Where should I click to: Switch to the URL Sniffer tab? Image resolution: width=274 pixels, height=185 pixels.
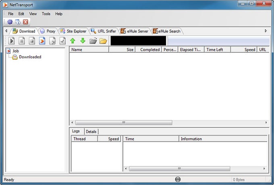pyautogui.click(x=104, y=31)
